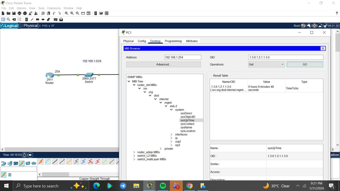Create a new file from the main toolbar
The height and width of the screenshot is (191, 340).
point(3,13)
